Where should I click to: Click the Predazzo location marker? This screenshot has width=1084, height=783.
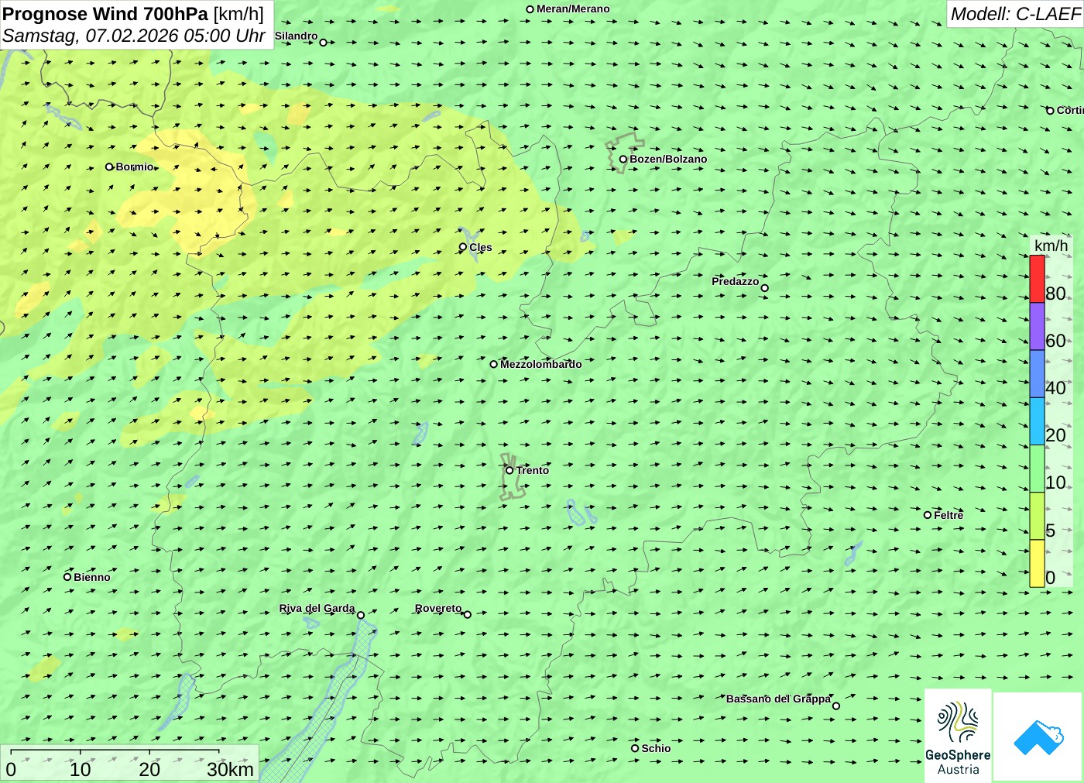tap(764, 288)
